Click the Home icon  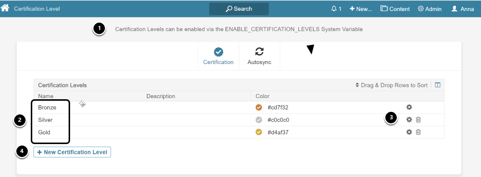5,8
